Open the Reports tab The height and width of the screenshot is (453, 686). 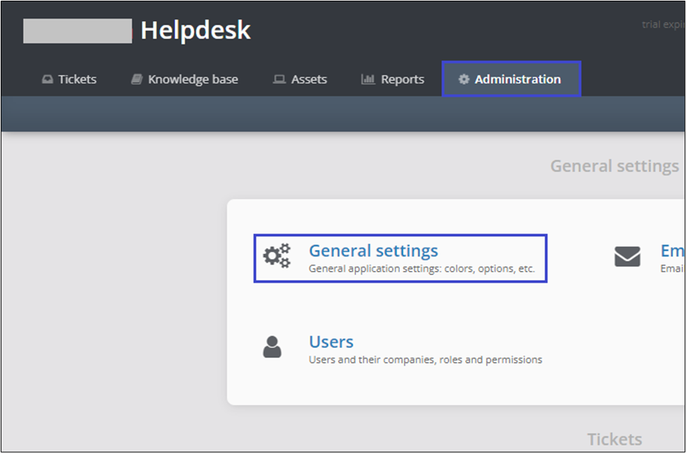click(402, 80)
